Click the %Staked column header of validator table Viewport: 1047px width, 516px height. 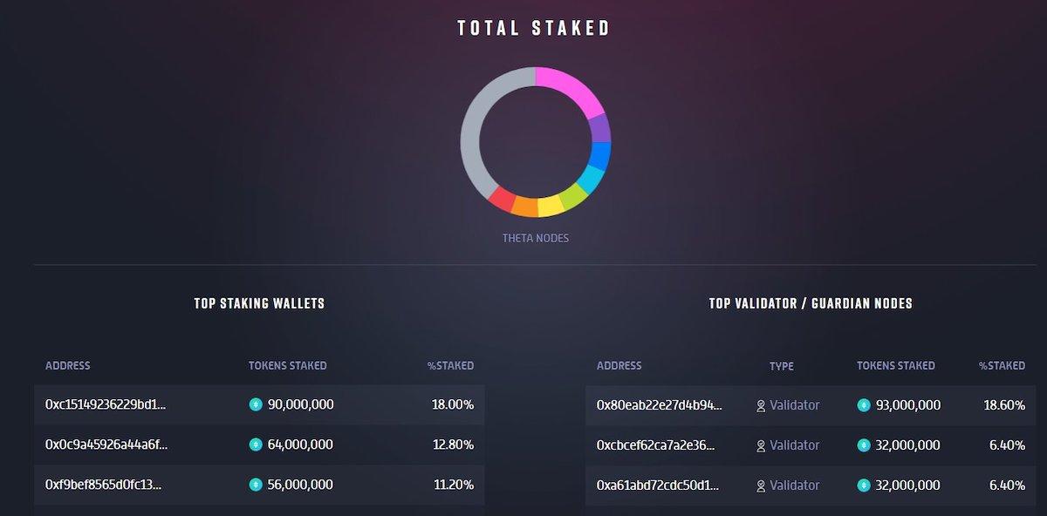pos(1002,365)
